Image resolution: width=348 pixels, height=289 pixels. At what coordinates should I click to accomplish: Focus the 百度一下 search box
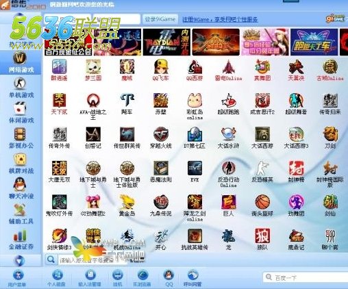(x=306, y=278)
